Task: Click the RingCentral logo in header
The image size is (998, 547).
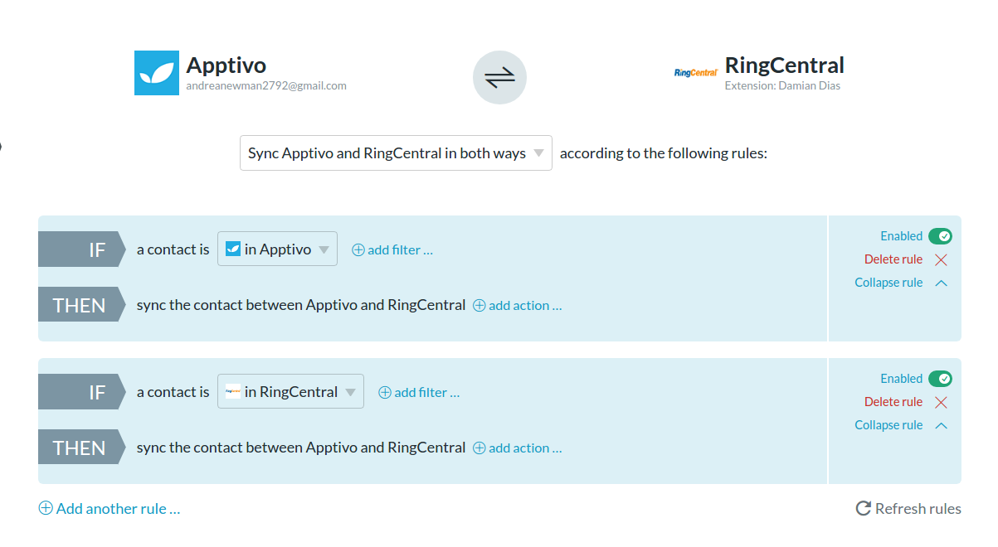Action: pos(696,73)
